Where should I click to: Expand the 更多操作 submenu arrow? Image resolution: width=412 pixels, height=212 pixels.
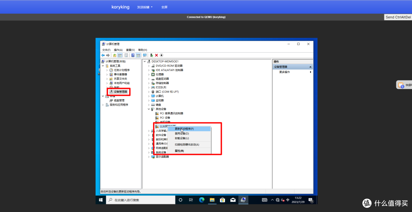[311, 72]
